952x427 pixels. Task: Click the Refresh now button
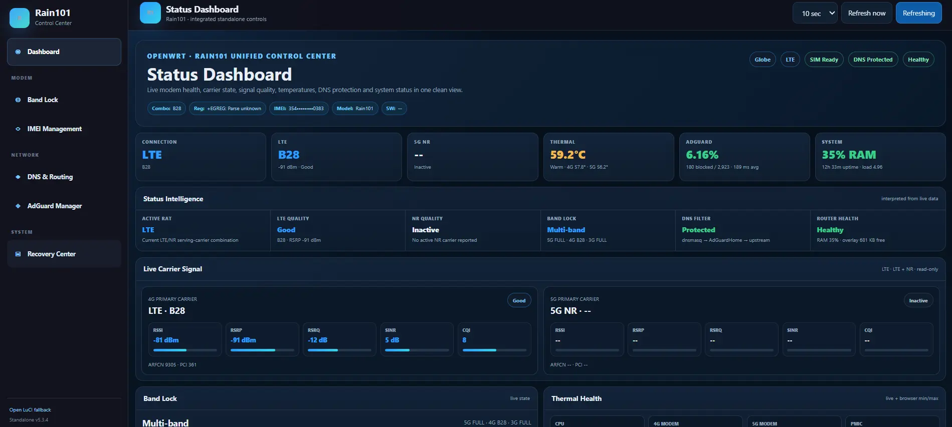coord(867,13)
